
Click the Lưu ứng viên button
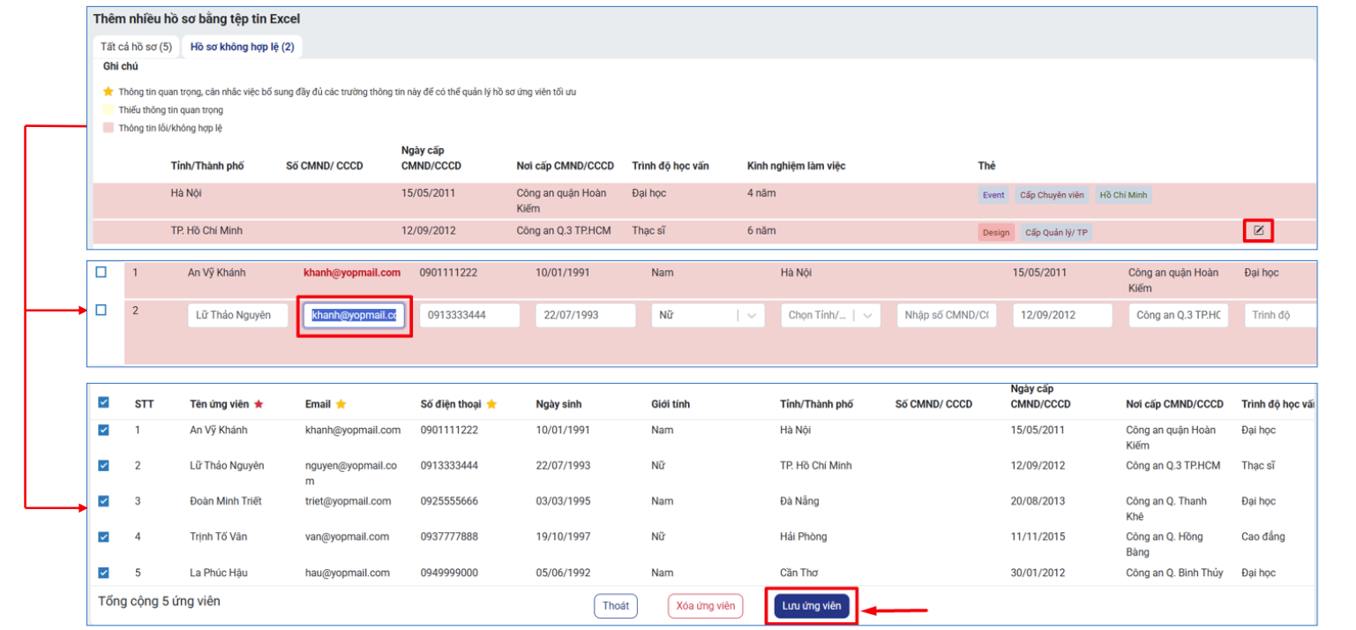coord(811,606)
